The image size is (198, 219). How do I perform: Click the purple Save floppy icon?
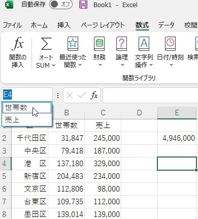(83, 5)
